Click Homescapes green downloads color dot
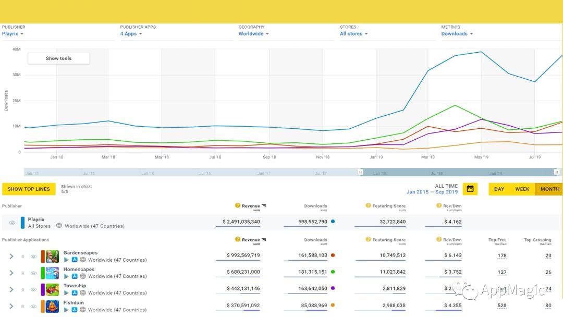 coord(333,272)
